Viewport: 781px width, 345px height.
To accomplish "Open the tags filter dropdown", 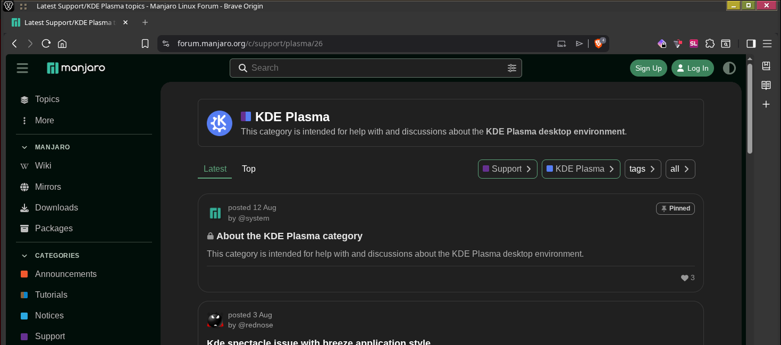I will [x=643, y=169].
